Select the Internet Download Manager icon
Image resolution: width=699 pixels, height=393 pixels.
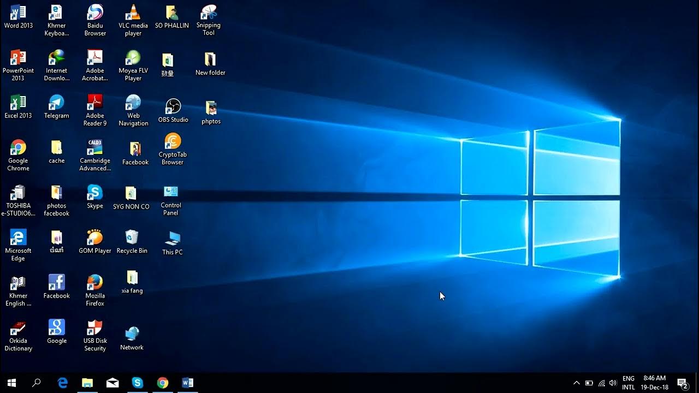point(56,65)
